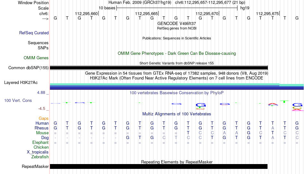Click the Scale label on the left
This screenshot has width=304, height=174.
click(x=44, y=8)
